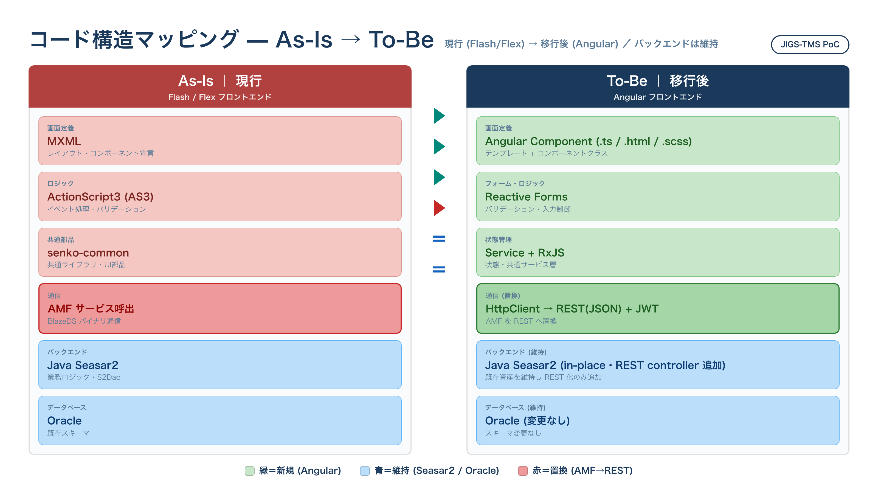Select the AMF サービス呼出 card

(x=220, y=308)
